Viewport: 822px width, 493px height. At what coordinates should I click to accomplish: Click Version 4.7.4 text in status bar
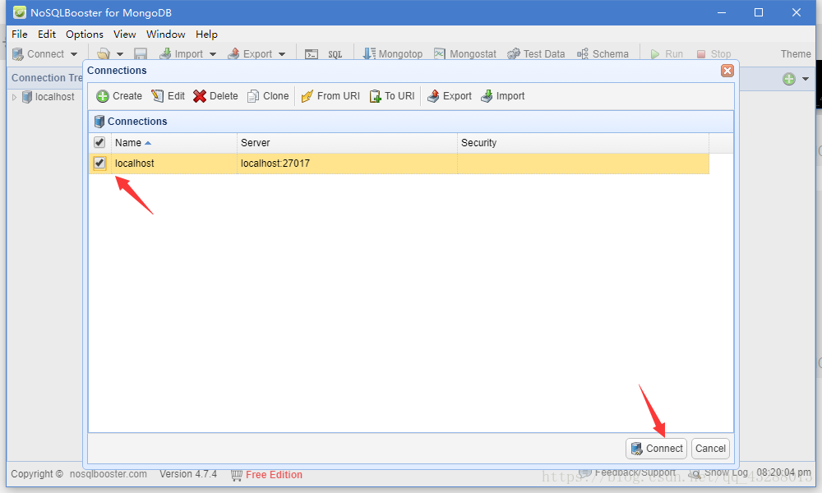coord(188,473)
